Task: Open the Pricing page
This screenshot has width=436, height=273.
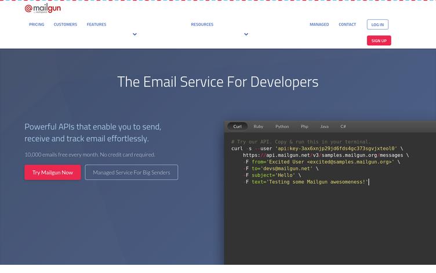Action: coord(37,24)
